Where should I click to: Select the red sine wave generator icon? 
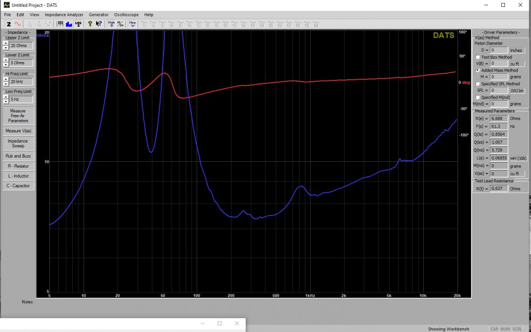[x=18, y=24]
